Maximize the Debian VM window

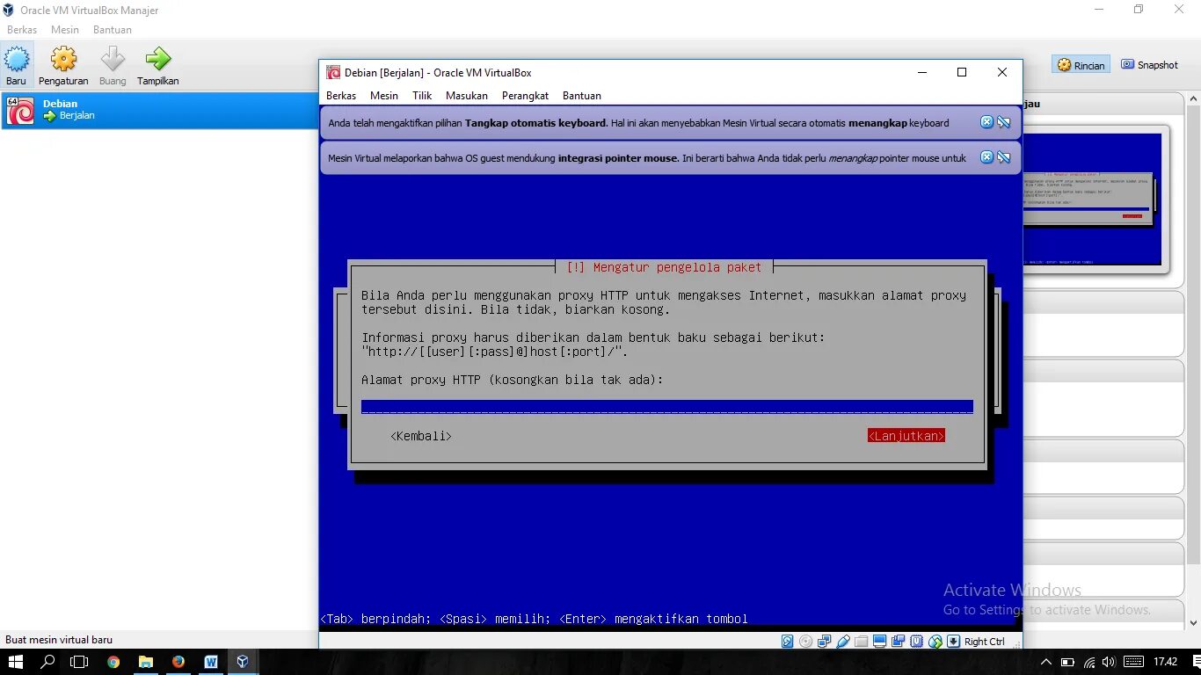pyautogui.click(x=962, y=72)
